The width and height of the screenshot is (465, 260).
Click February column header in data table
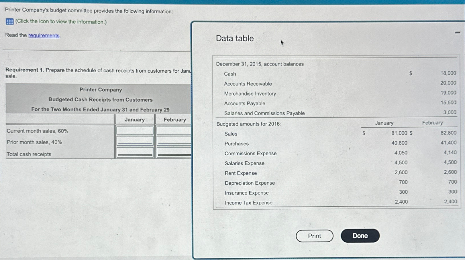click(432, 123)
